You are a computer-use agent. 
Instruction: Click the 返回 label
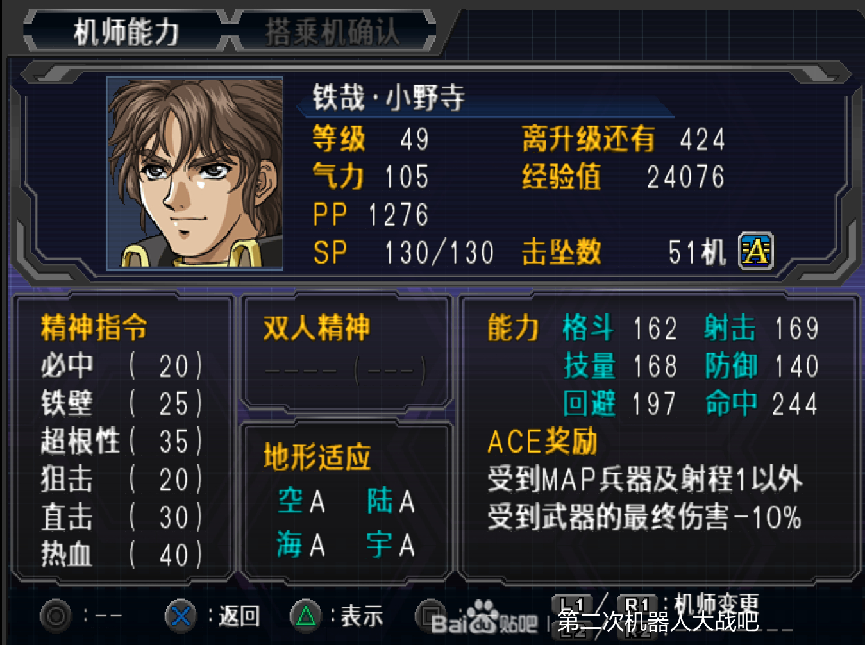click(x=239, y=616)
